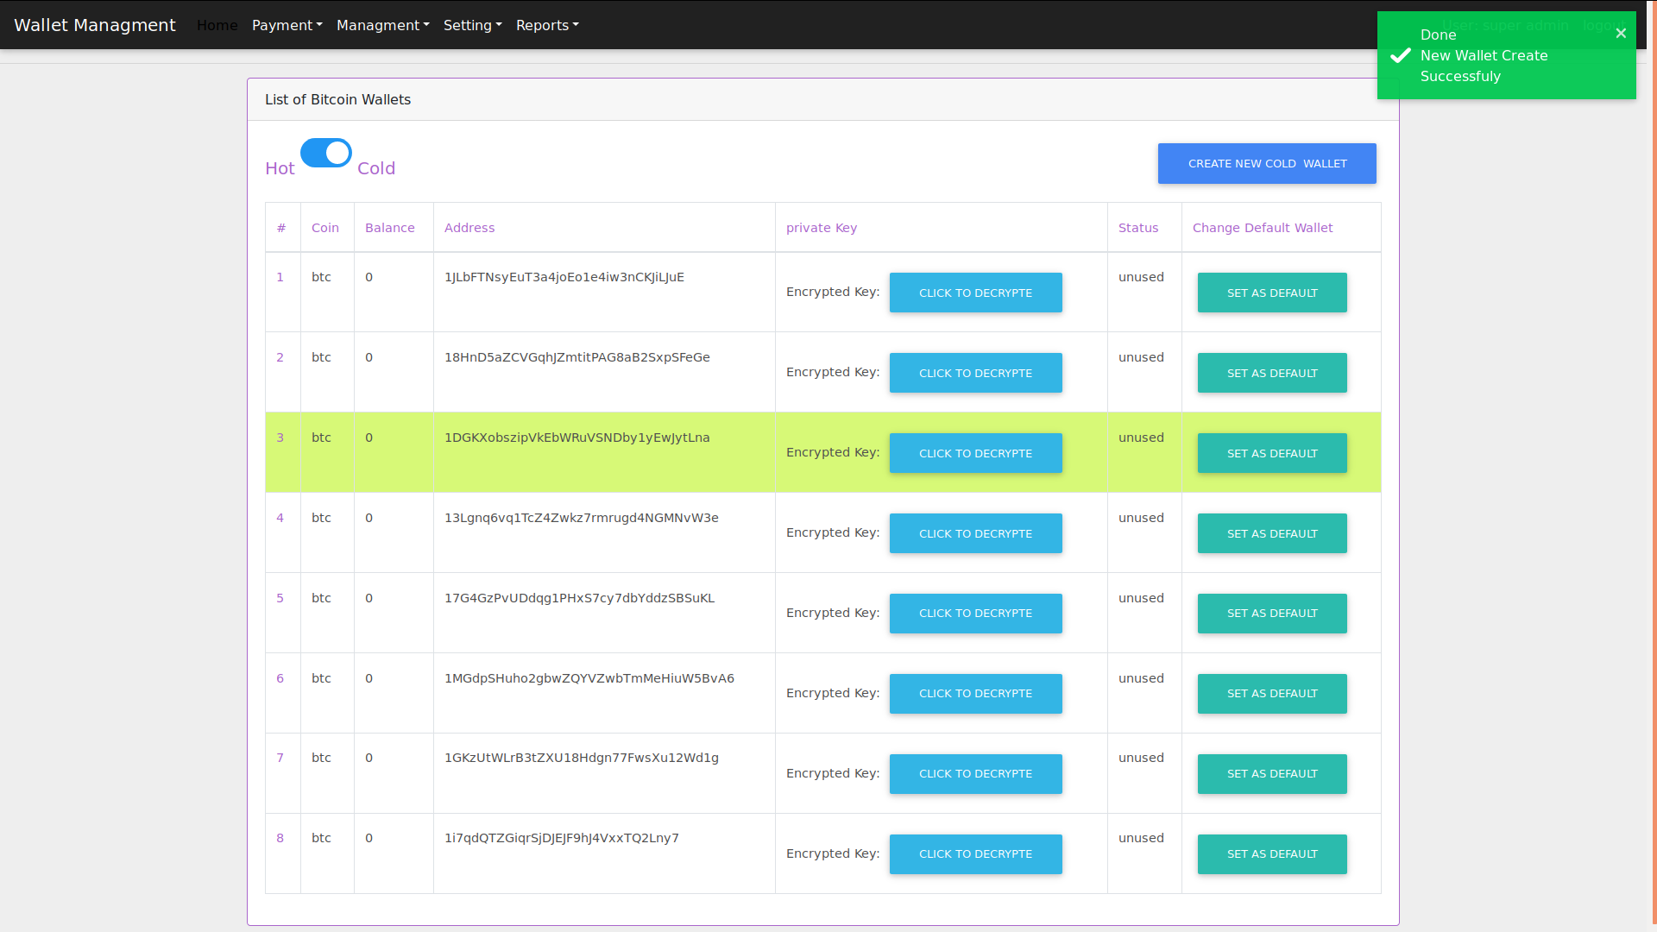
Task: Click row number 8 in the table
Action: click(x=280, y=838)
